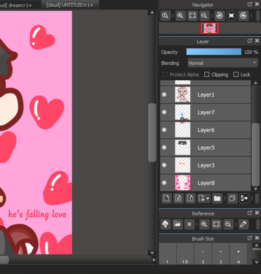
Task: Toggle visibility of Layer5
Action: (x=164, y=147)
